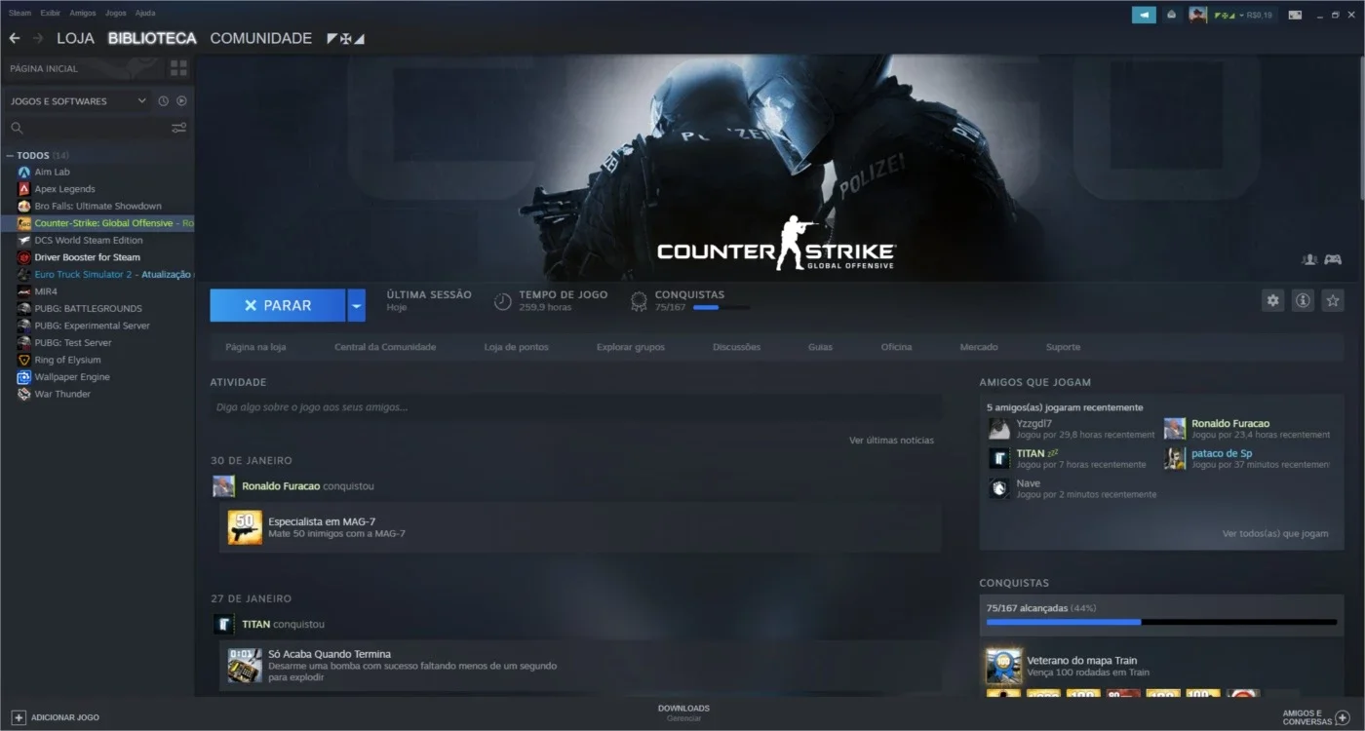Image resolution: width=1365 pixels, height=731 pixels.
Task: Open friend pataco de Sp
Action: pyautogui.click(x=1222, y=453)
